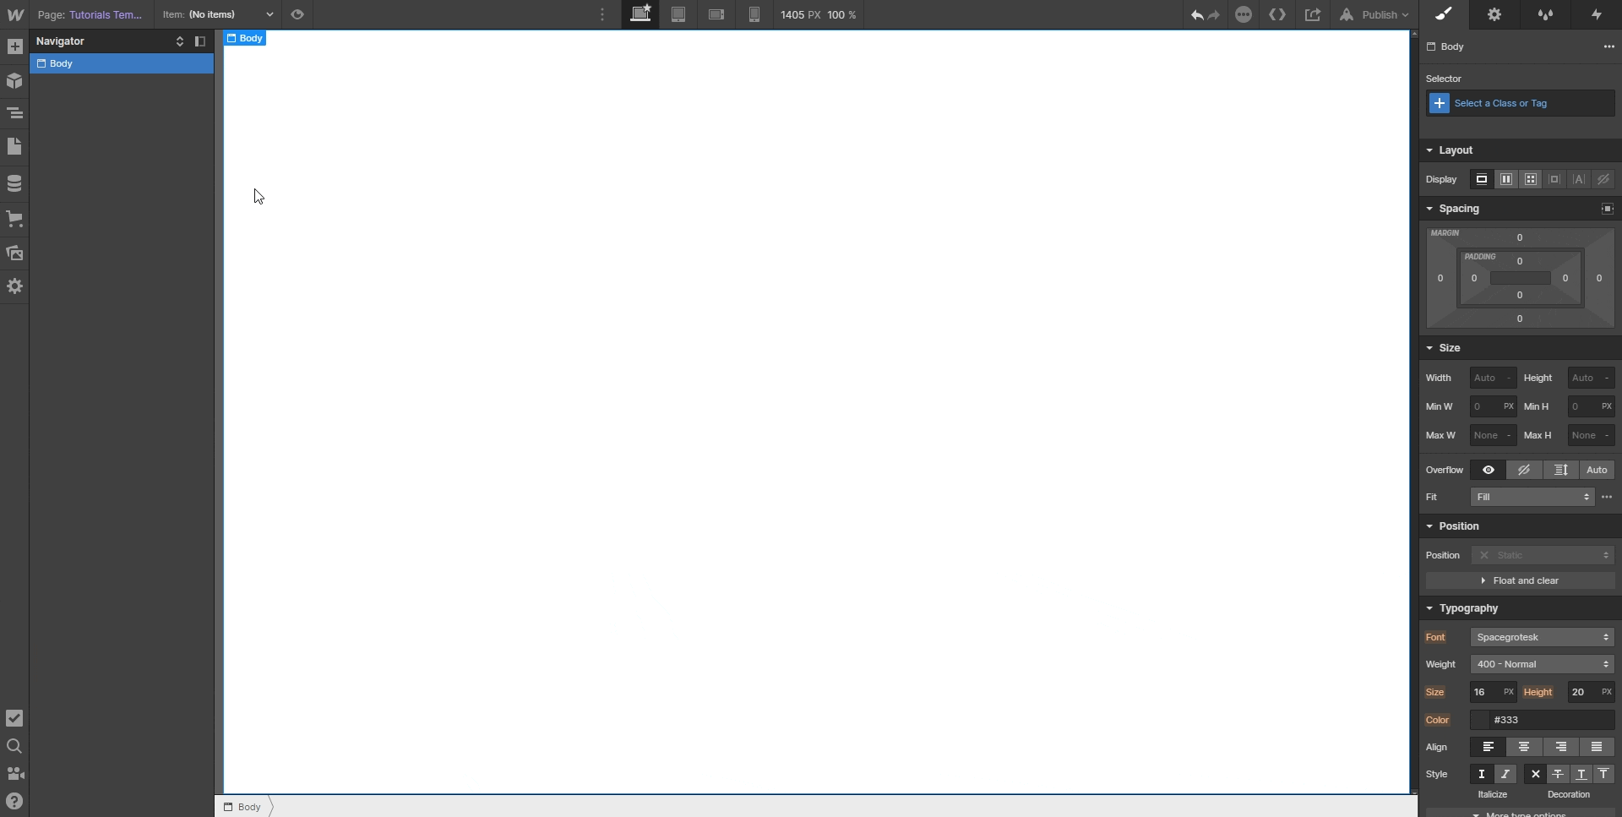Open the left sidebar Settings gear
This screenshot has width=1622, height=817.
click(14, 286)
